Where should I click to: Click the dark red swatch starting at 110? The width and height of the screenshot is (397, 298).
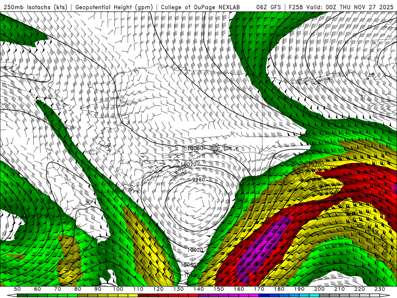pos(143,296)
